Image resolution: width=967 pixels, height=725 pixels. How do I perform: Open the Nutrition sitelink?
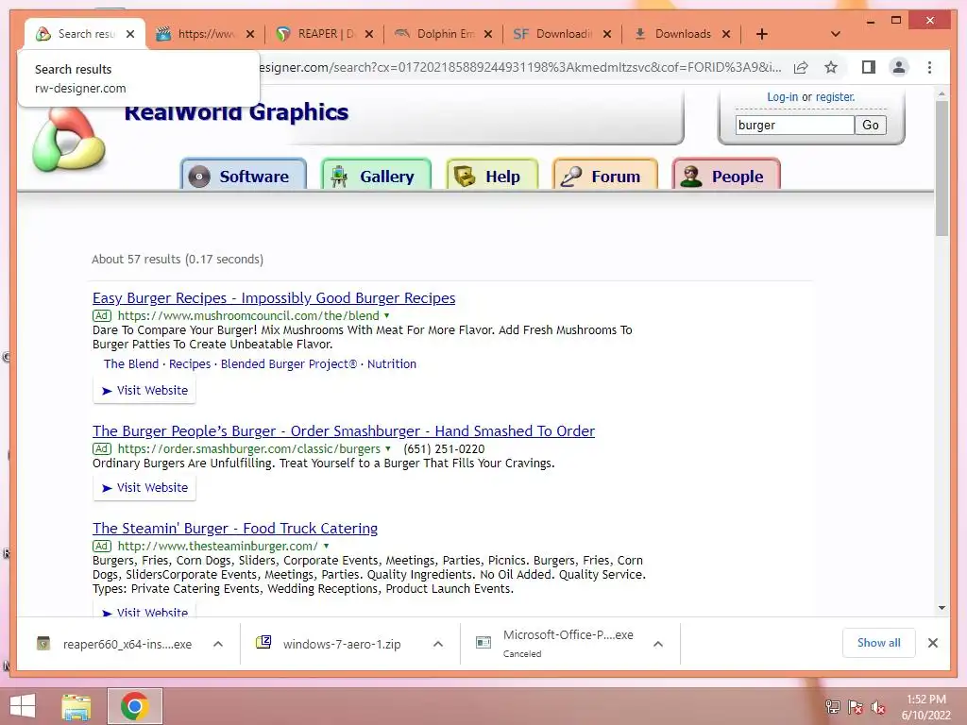(392, 363)
